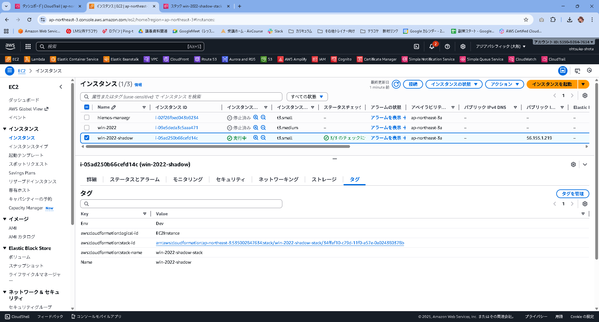Focus the AWS console search box
This screenshot has height=322, width=599.
[120, 46]
